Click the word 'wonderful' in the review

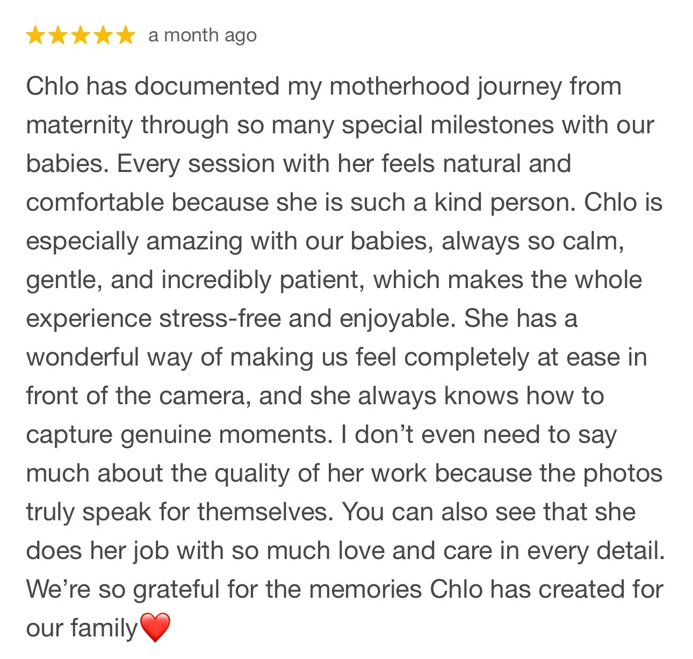83,357
